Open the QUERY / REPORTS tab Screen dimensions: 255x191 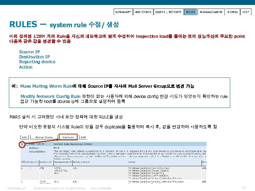click(168, 12)
